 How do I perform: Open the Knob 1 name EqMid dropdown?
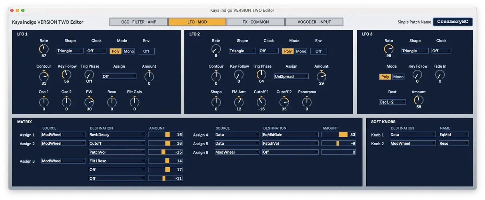coord(454,135)
